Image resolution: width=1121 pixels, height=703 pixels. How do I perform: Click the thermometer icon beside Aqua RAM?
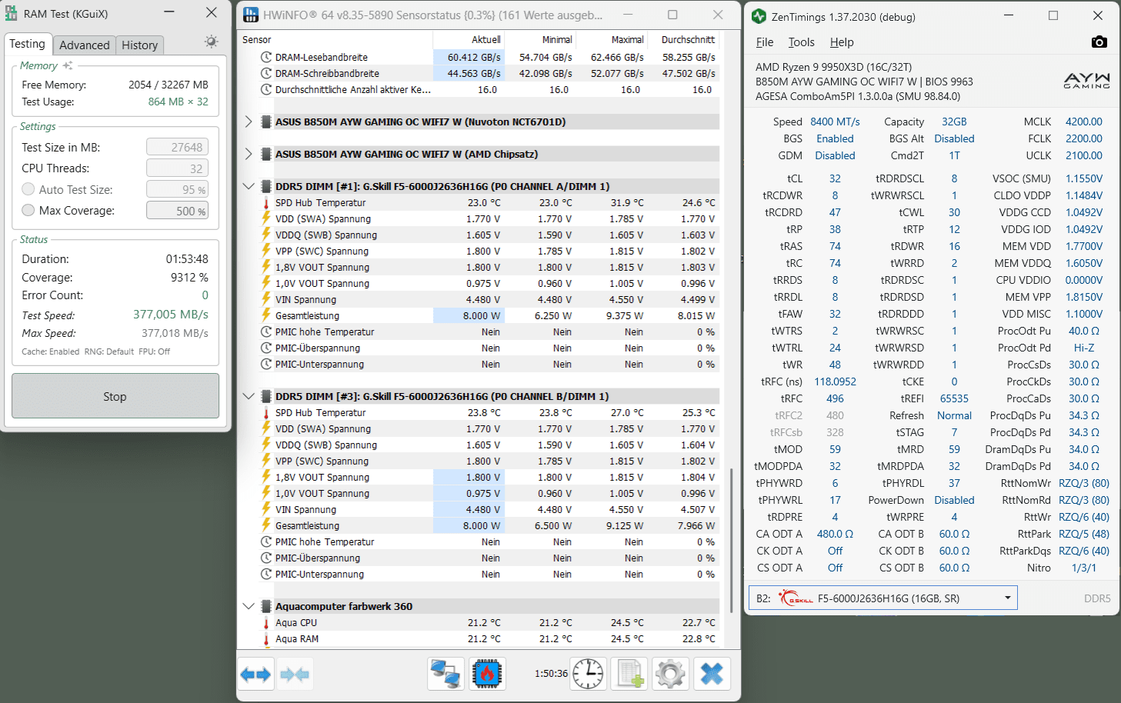[266, 638]
